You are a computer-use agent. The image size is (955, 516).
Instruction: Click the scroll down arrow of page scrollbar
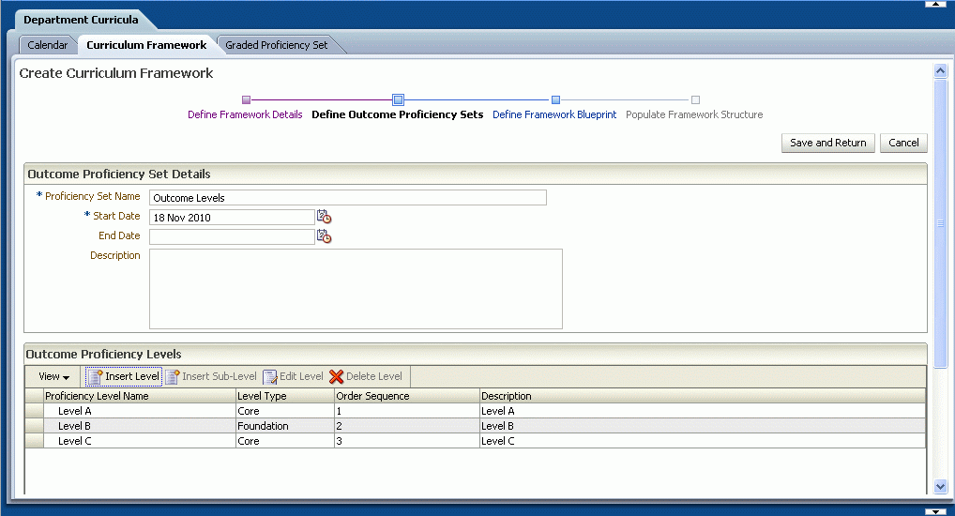[940, 486]
